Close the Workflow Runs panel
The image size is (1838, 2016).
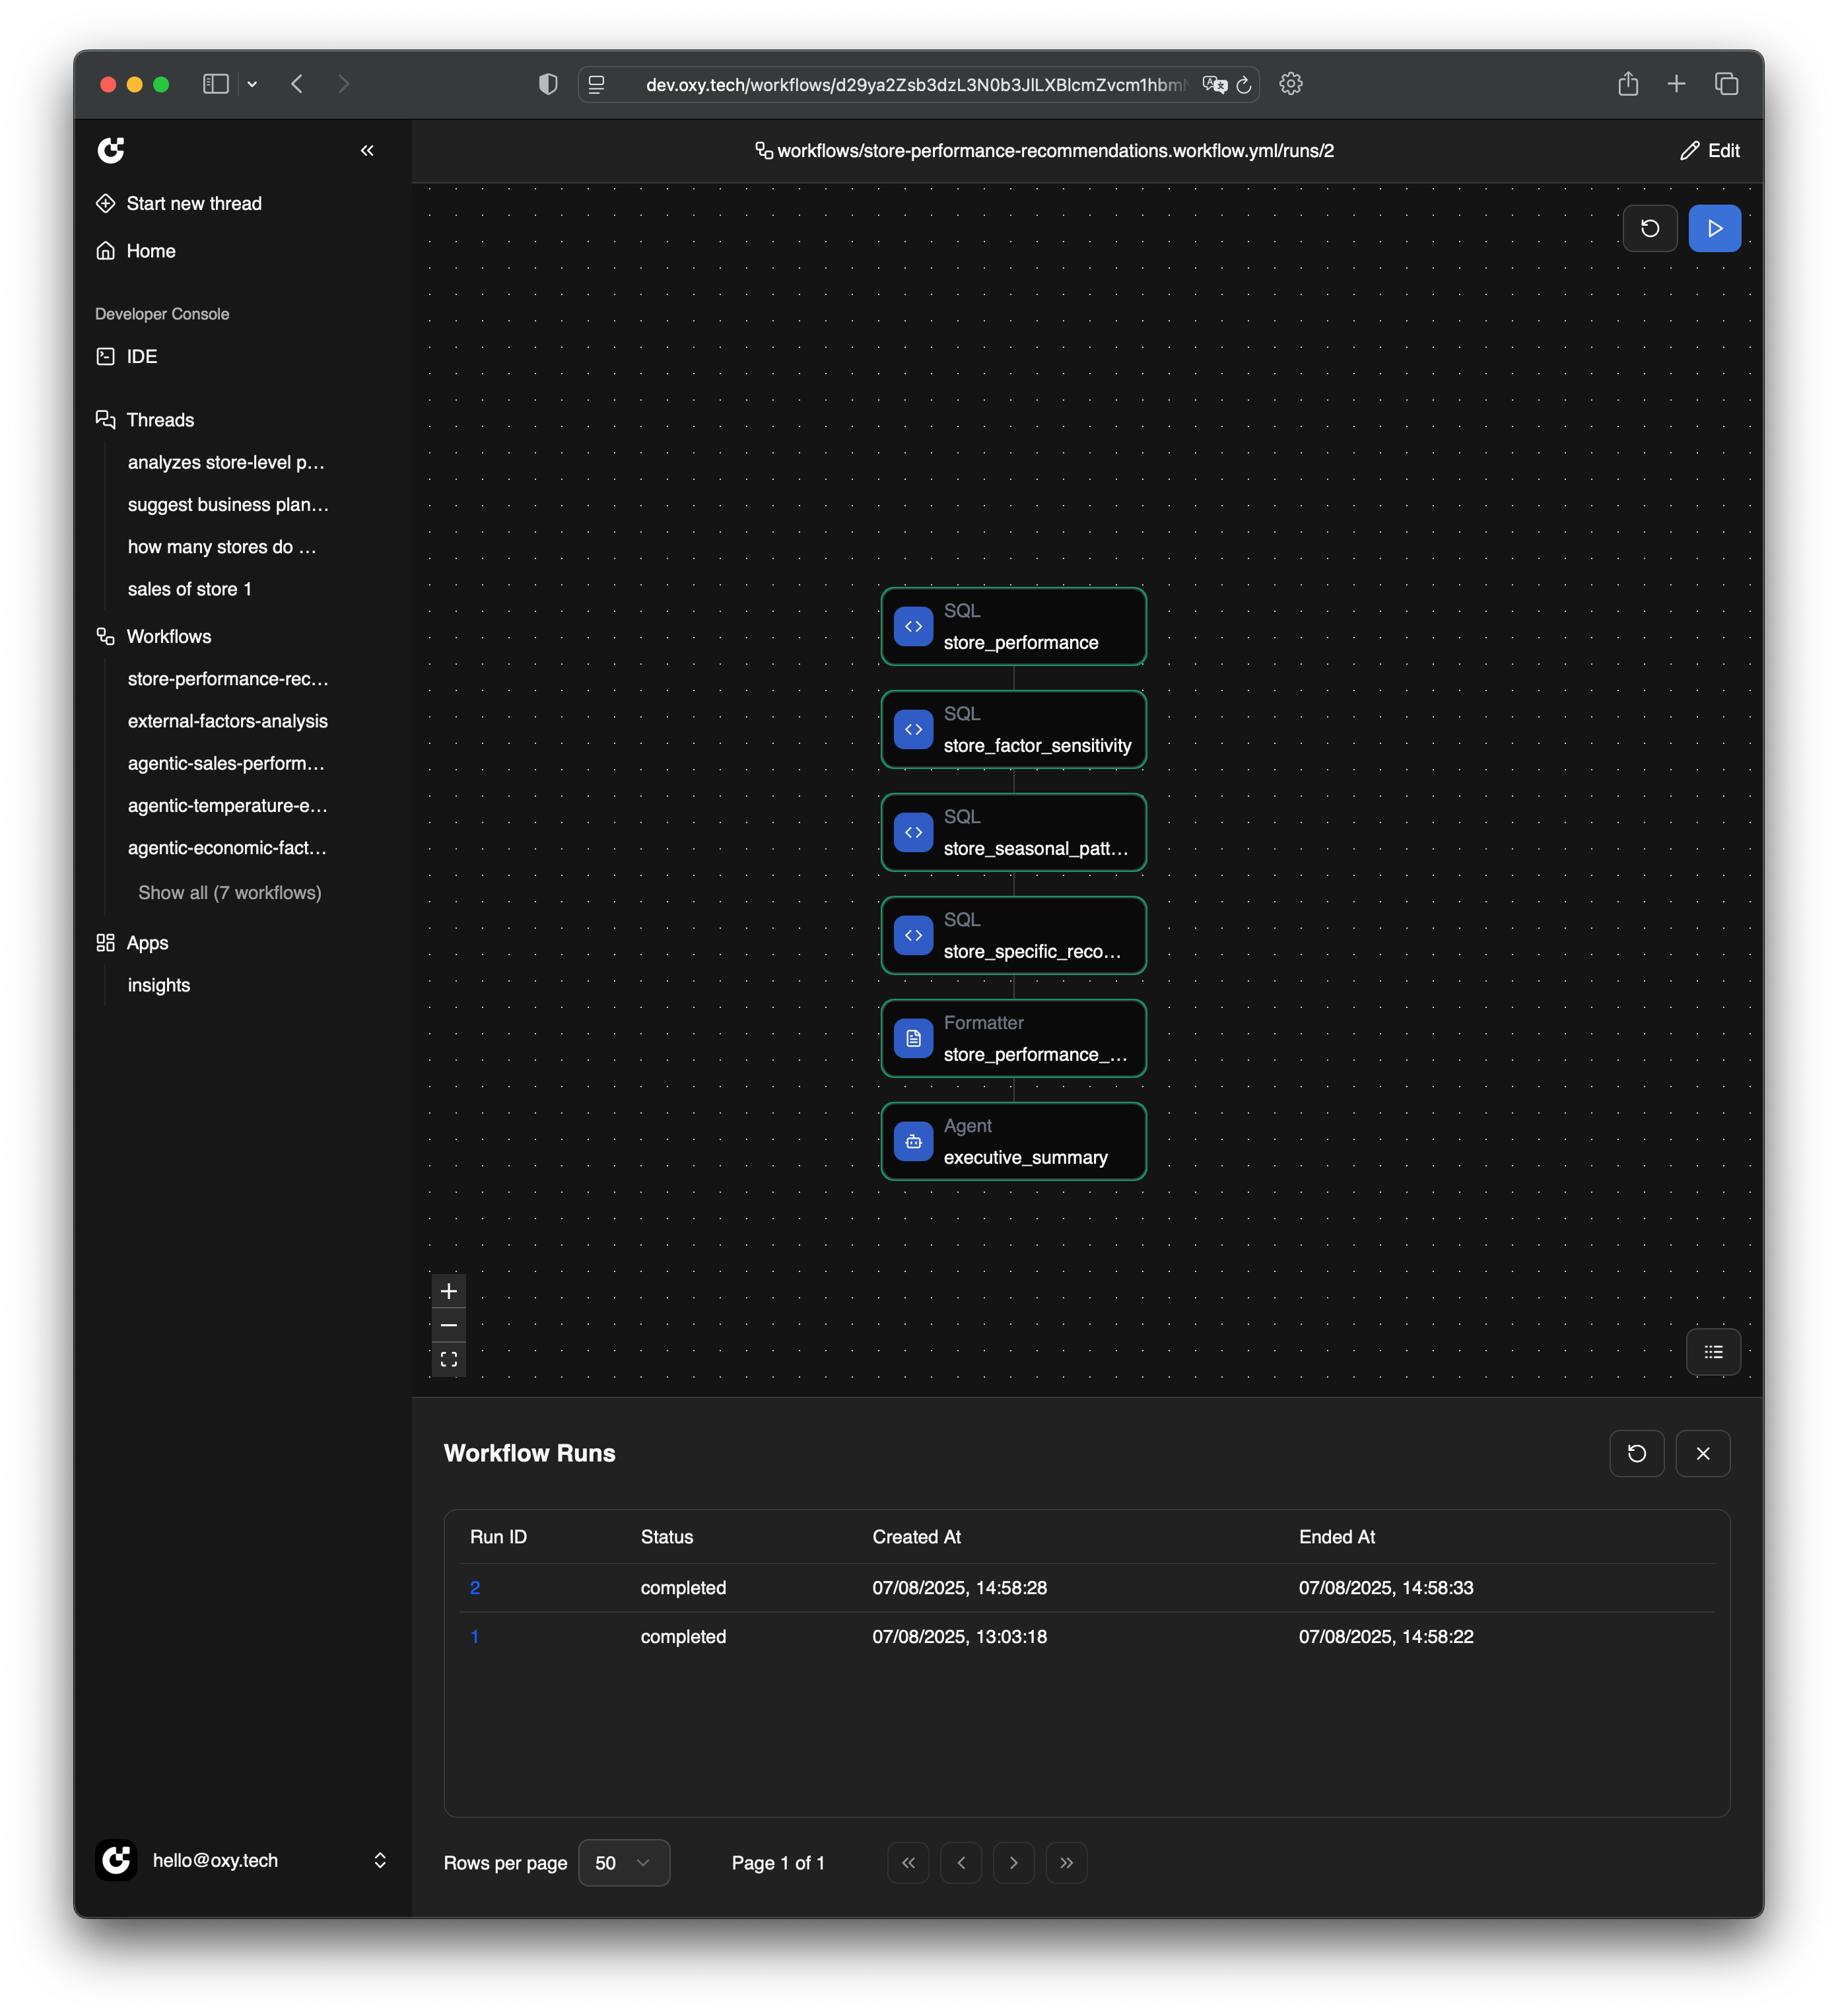tap(1702, 1453)
